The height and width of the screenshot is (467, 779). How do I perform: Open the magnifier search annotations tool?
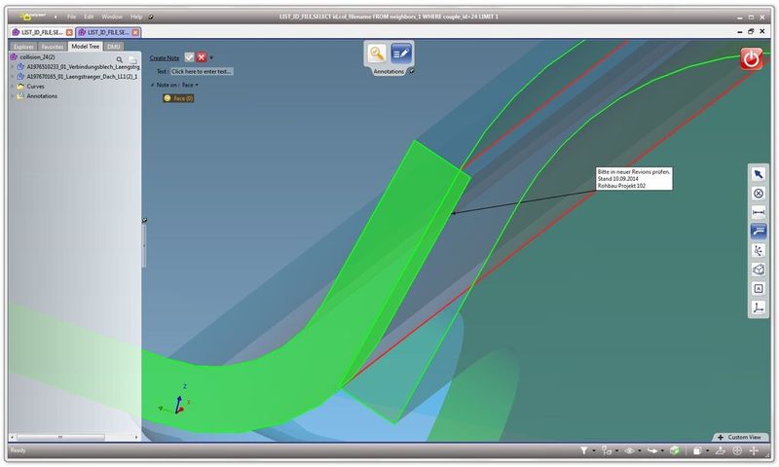coord(377,54)
